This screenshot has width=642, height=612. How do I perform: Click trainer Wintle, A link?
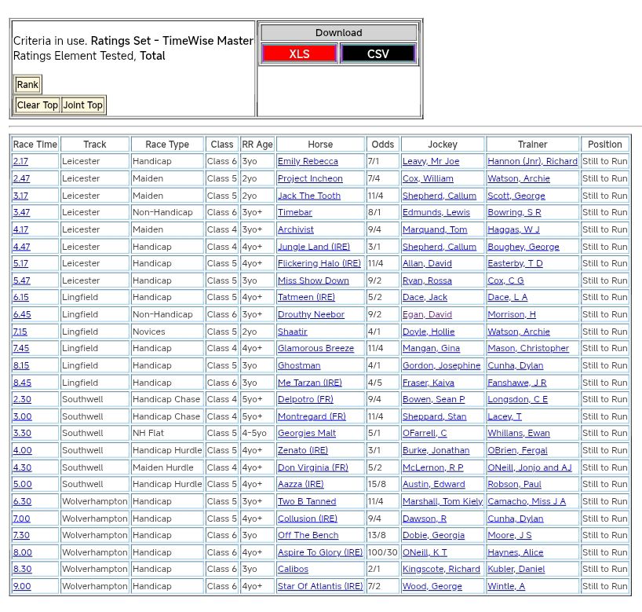point(506,586)
